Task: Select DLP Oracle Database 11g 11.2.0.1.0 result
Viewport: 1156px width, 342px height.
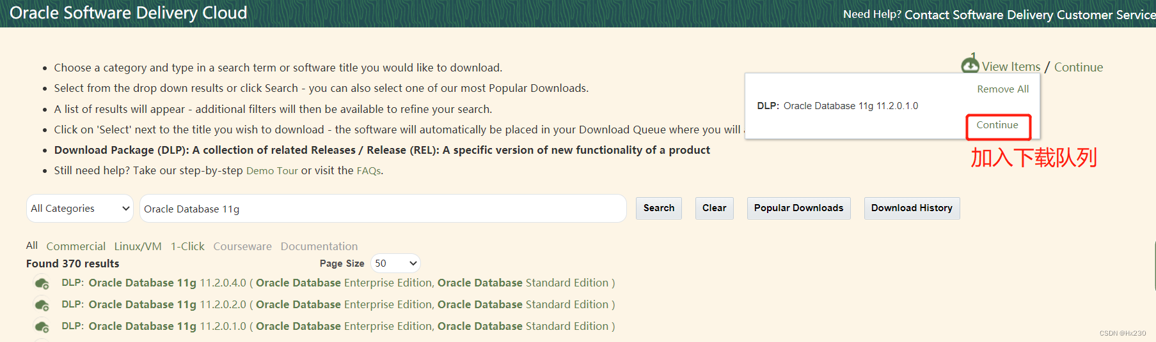Action: tap(338, 326)
